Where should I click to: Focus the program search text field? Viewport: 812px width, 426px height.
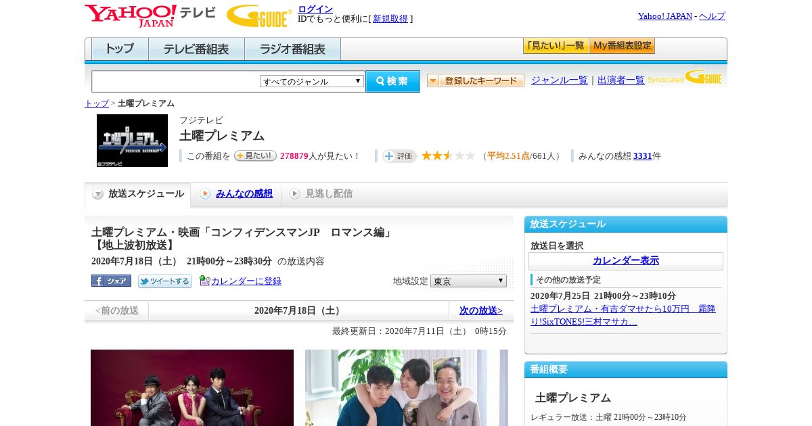pos(175,81)
